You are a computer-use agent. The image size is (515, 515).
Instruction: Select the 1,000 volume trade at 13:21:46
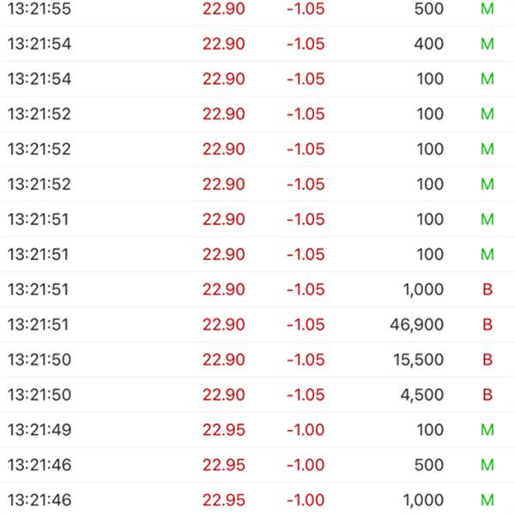click(x=257, y=500)
